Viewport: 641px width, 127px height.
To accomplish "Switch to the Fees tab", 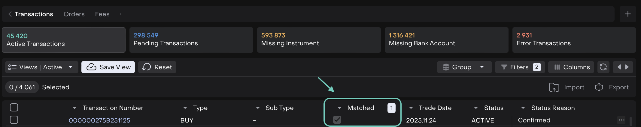I will coord(102,14).
